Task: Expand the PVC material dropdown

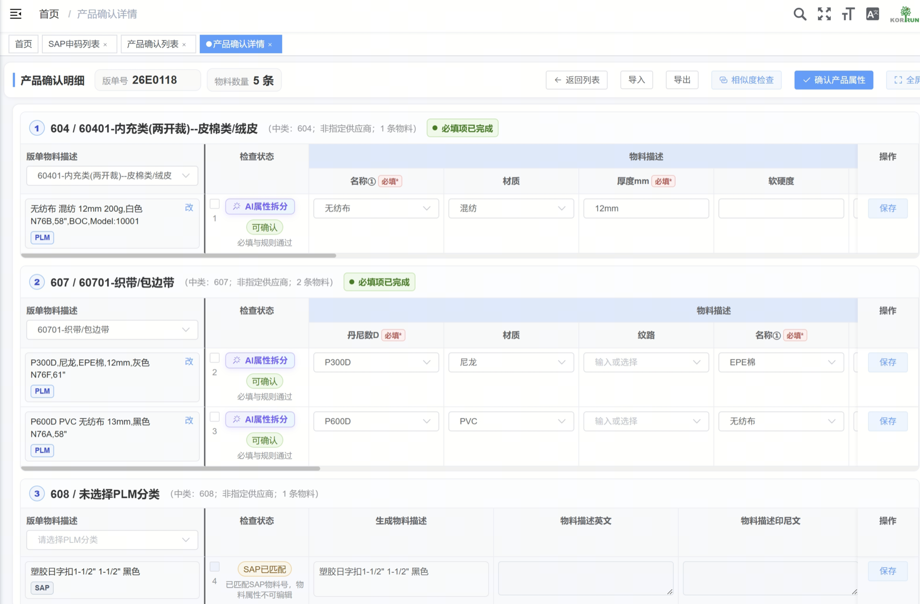Action: [511, 421]
